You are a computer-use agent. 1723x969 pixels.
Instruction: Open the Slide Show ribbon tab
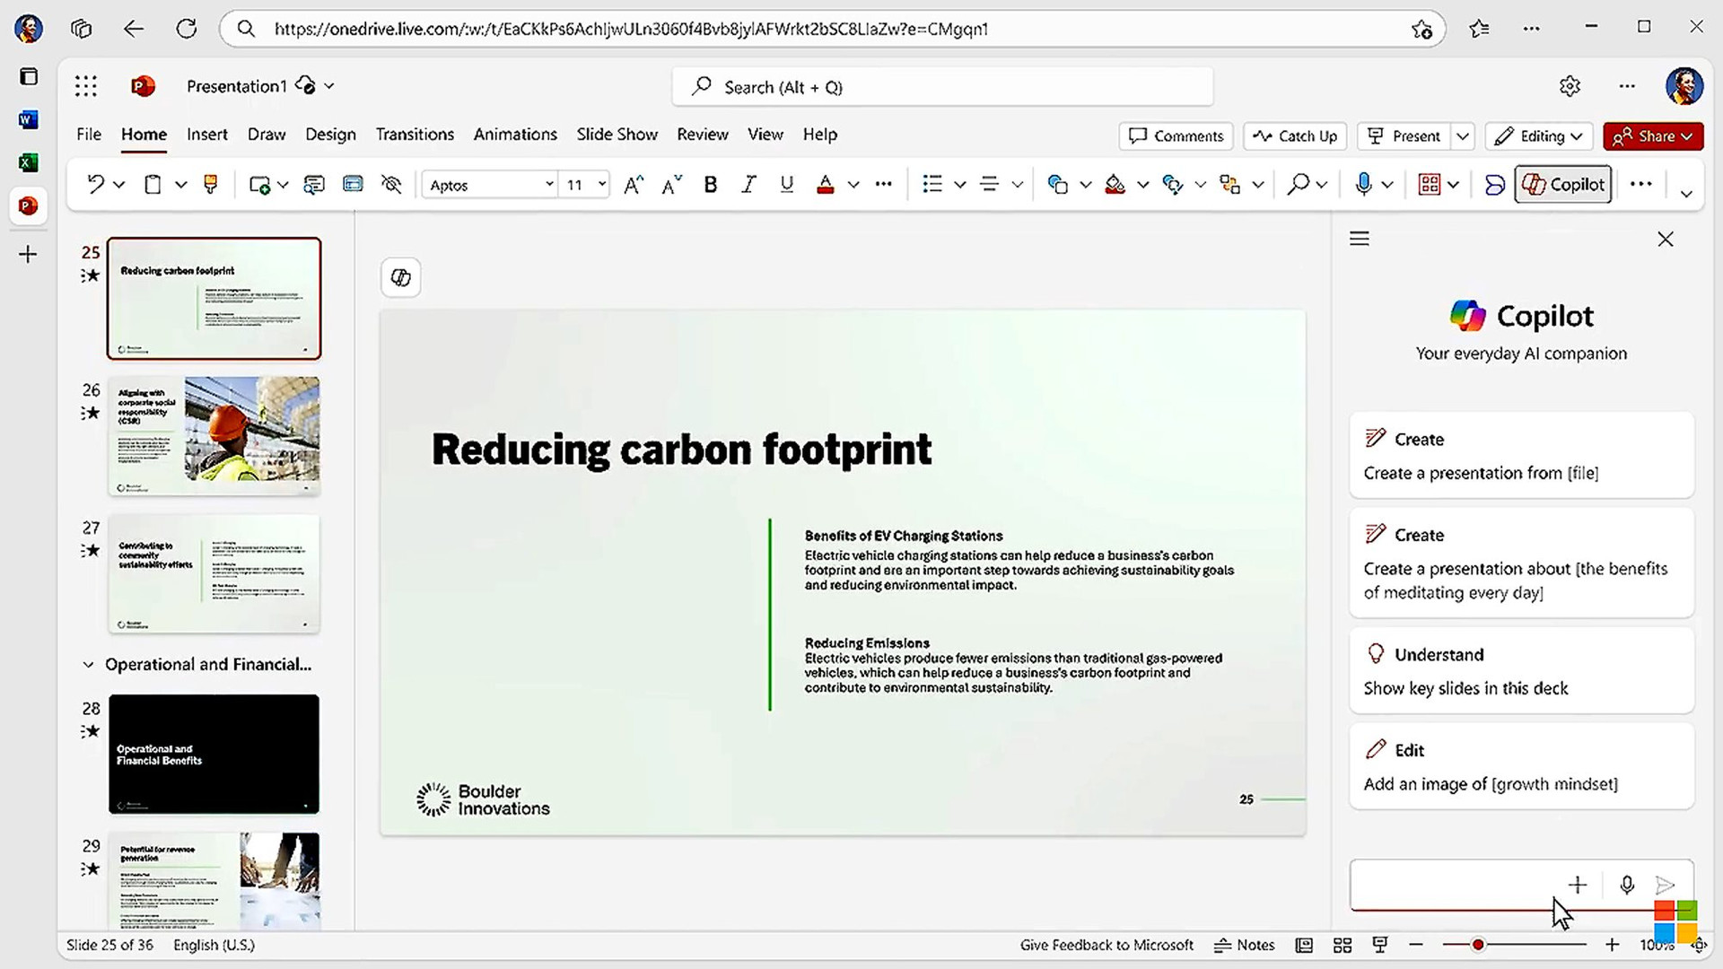[x=617, y=134]
